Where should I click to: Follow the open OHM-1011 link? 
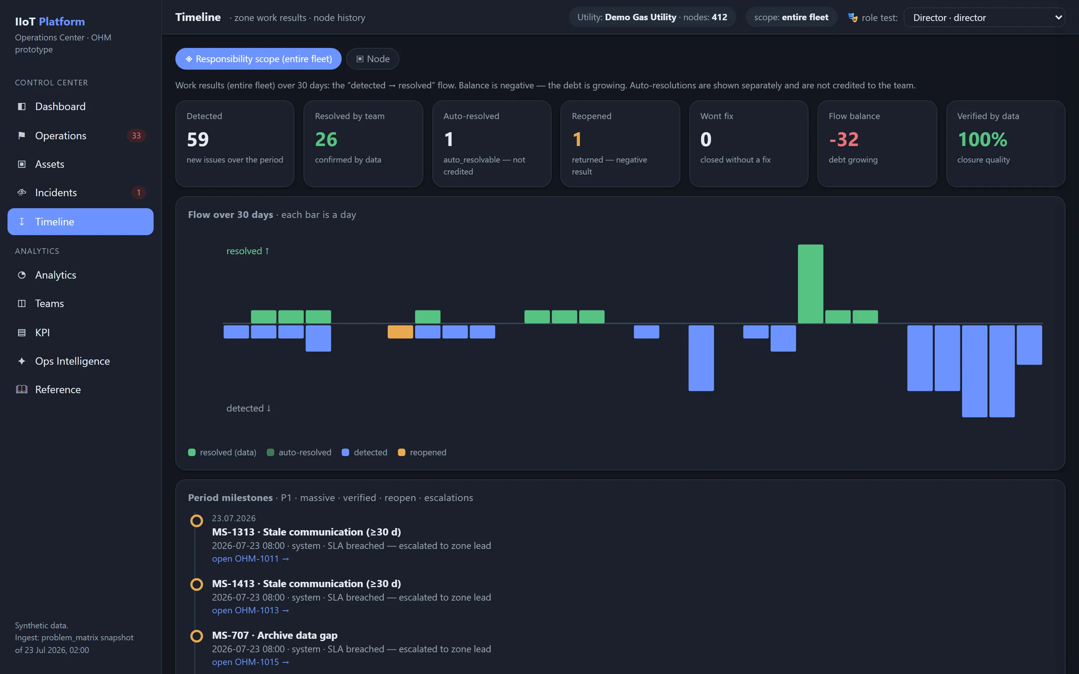coord(250,559)
